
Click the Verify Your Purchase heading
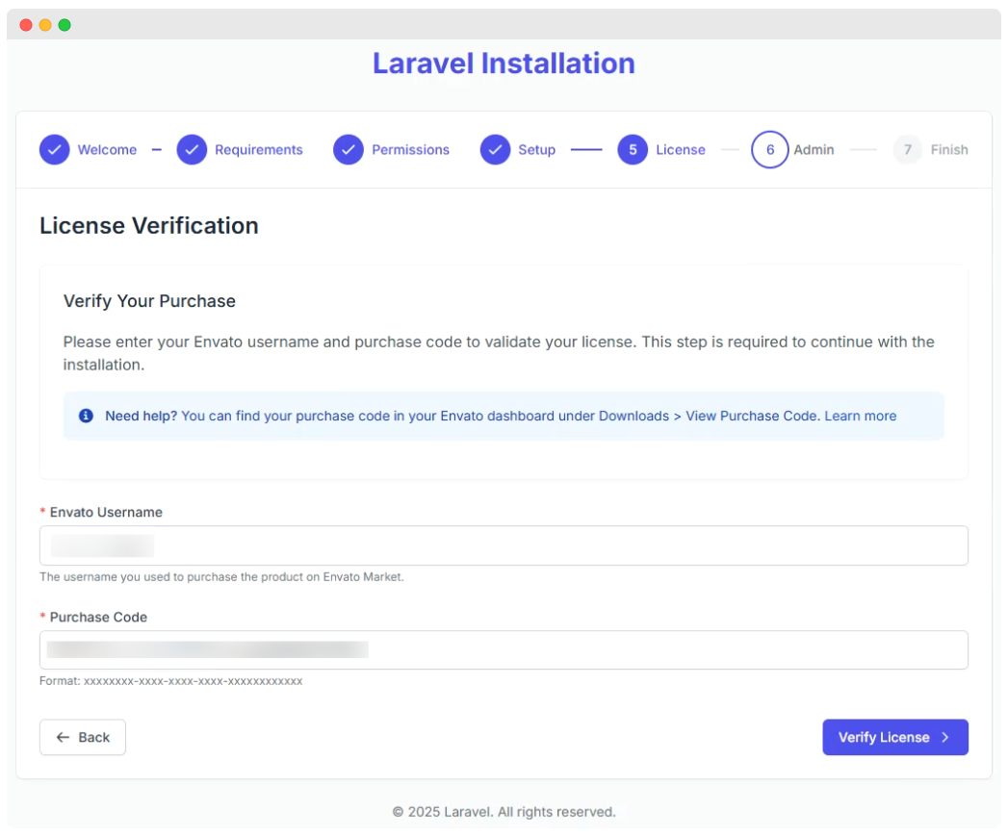pos(149,300)
